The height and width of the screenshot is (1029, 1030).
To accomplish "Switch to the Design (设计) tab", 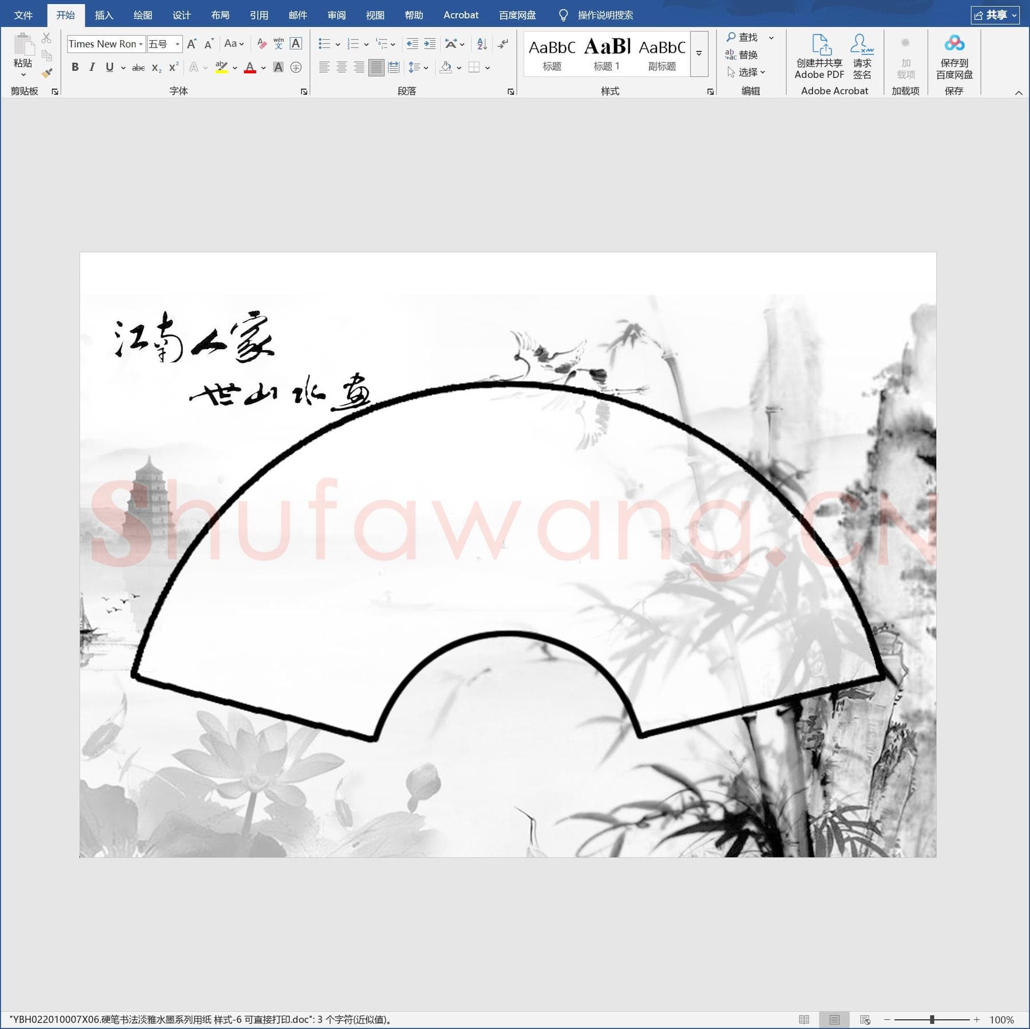I will tap(181, 15).
